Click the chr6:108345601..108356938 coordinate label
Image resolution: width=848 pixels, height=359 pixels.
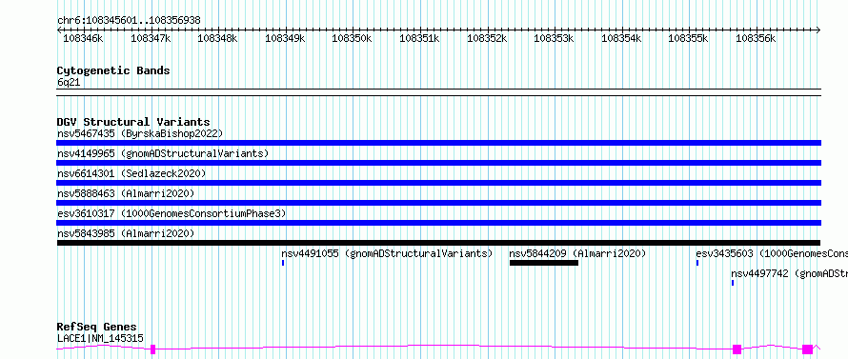tap(129, 21)
